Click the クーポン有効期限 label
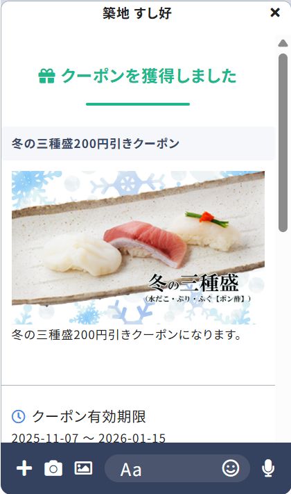The height and width of the screenshot is (494, 291). click(89, 416)
